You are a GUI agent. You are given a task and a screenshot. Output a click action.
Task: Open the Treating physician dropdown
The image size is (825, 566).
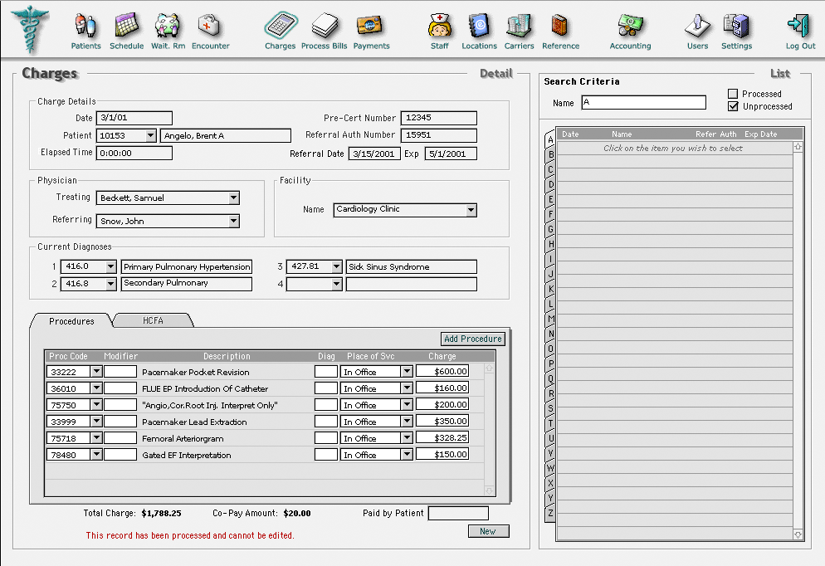[x=233, y=198]
